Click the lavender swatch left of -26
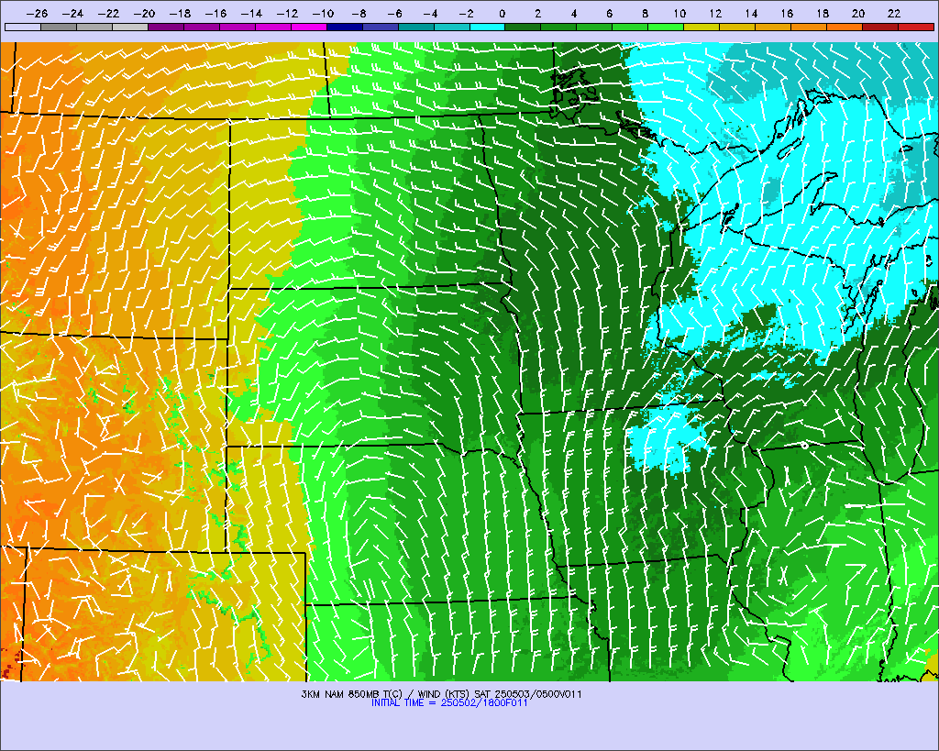 (x=23, y=27)
